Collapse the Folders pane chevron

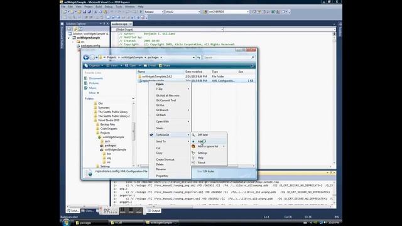(133, 99)
